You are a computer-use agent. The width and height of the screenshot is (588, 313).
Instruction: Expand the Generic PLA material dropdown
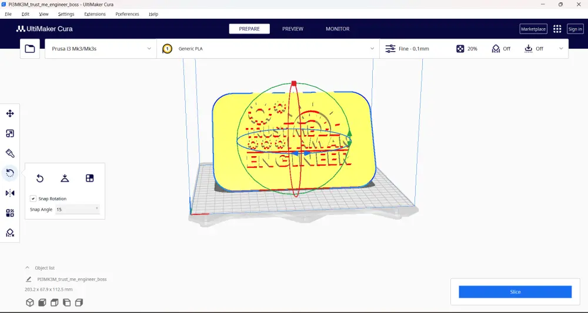pos(268,49)
